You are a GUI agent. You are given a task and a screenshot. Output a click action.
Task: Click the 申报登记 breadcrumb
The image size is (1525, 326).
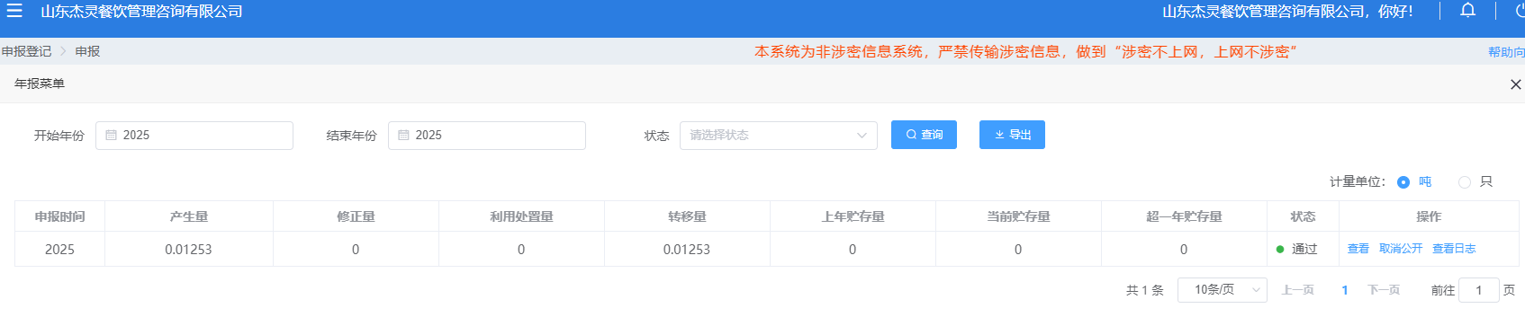point(26,52)
